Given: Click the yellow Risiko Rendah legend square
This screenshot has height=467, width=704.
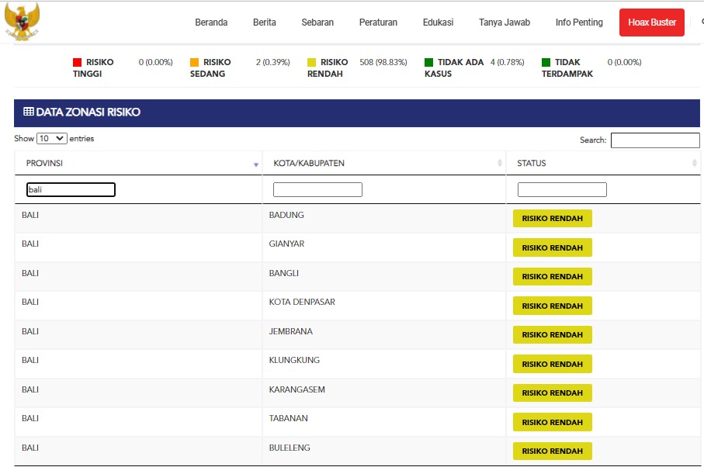Looking at the screenshot, I should click(x=311, y=62).
